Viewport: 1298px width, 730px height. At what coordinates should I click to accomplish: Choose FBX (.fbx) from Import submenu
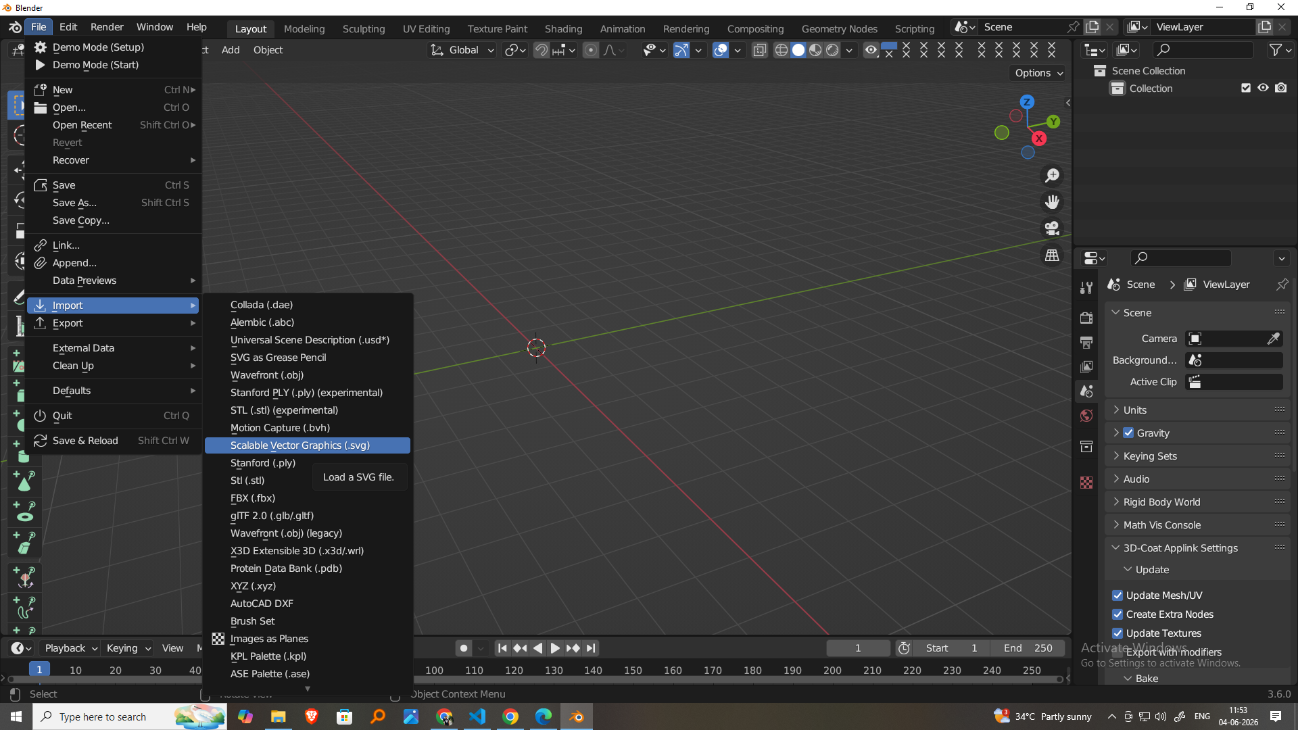pos(308,498)
